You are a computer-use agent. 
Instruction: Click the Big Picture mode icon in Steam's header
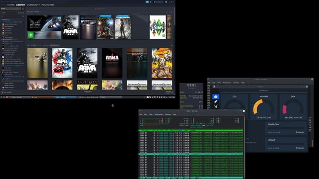coord(166,2)
